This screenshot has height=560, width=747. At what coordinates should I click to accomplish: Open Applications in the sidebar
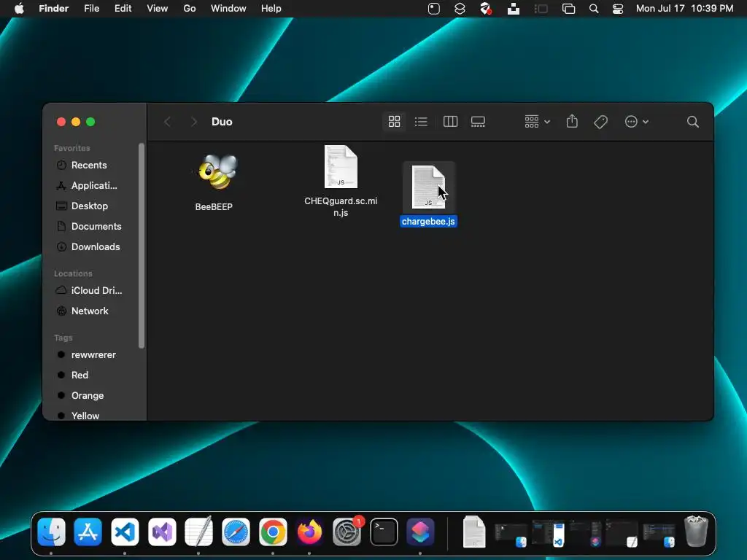pyautogui.click(x=94, y=186)
